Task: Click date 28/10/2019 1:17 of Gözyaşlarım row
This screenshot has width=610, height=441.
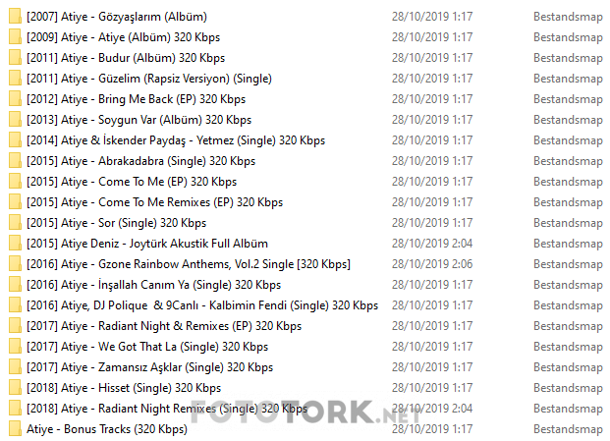Action: point(432,17)
